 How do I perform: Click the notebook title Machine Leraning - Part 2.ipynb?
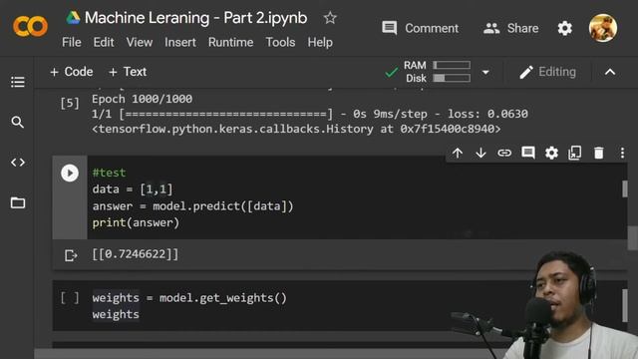[196, 18]
